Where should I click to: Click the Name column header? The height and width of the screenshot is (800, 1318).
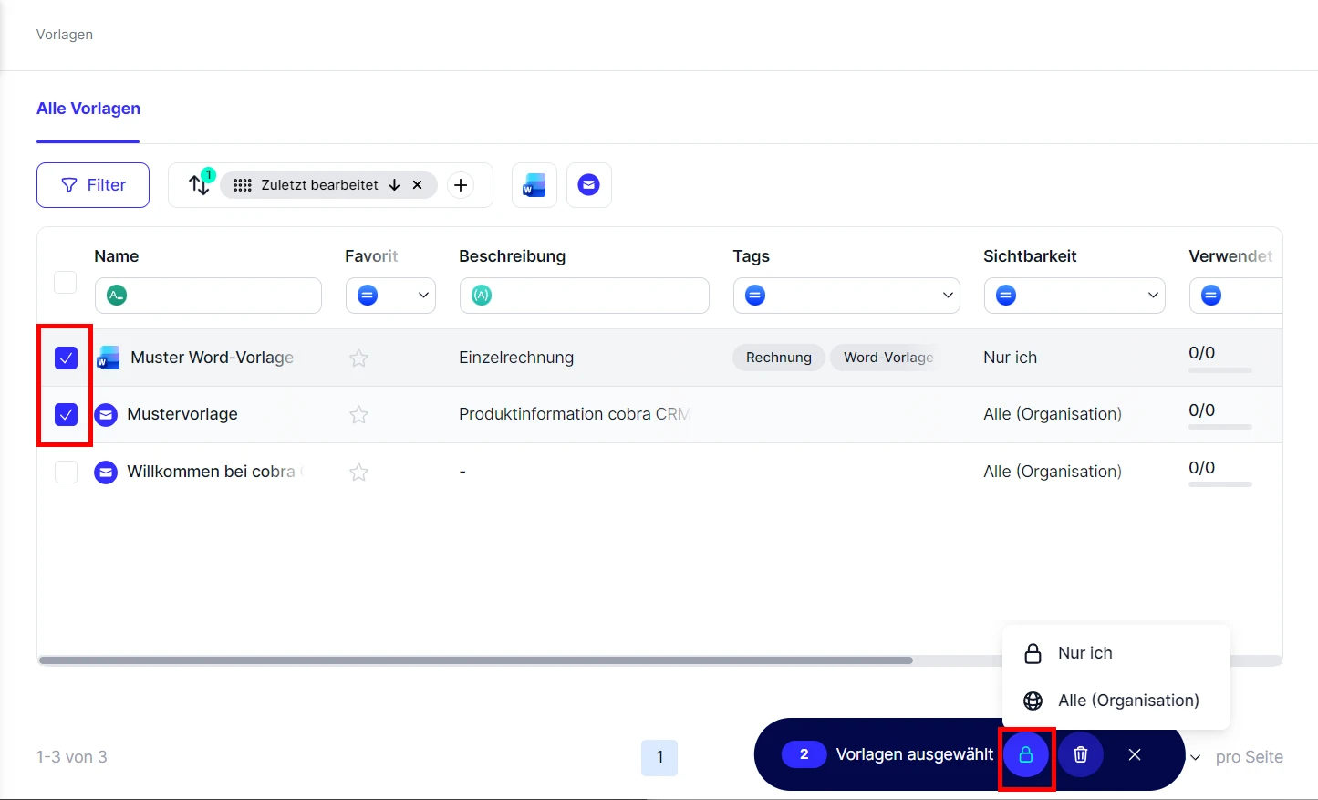117,256
